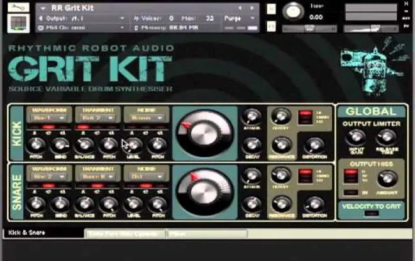Enable the Output Hiss ON button
Screen dimensions: 415x261
coord(351,192)
